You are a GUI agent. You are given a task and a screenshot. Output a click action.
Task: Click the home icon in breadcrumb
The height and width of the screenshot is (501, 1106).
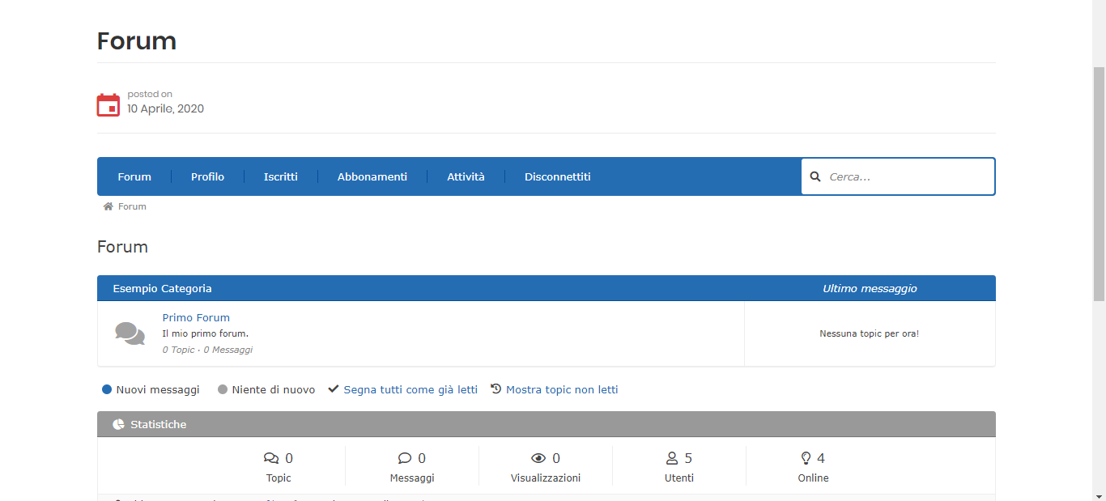coord(108,206)
